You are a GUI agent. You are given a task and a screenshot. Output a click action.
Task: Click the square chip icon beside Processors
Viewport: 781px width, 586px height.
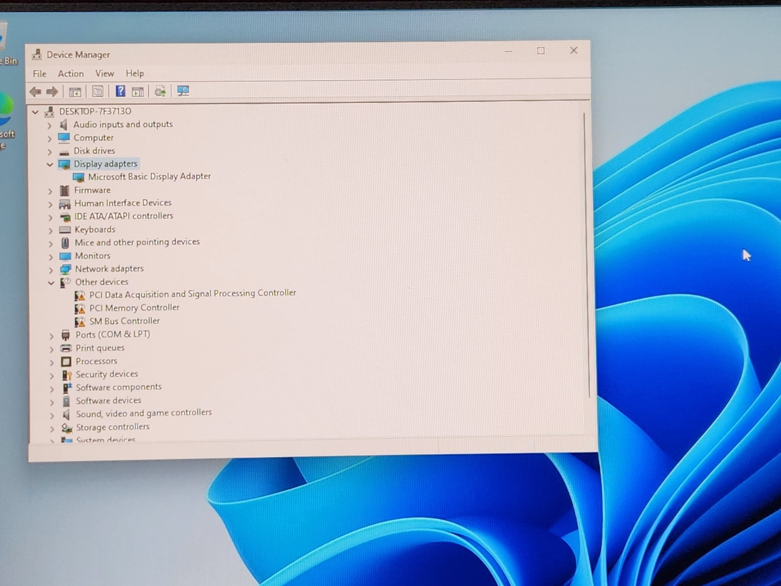point(66,361)
